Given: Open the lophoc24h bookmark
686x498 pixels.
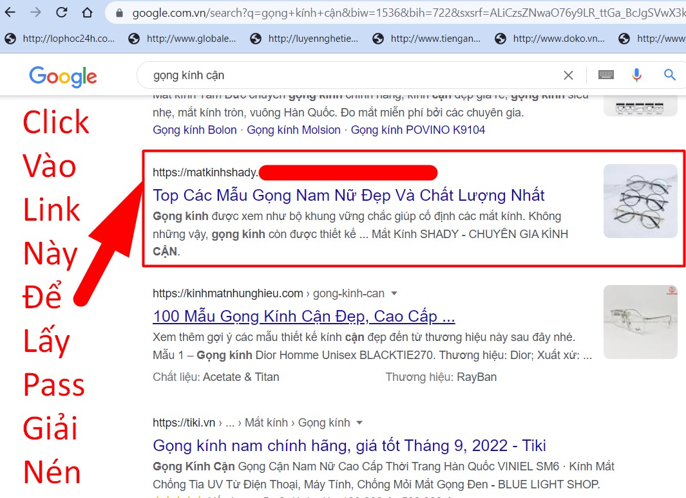Looking at the screenshot, I should pos(60,39).
